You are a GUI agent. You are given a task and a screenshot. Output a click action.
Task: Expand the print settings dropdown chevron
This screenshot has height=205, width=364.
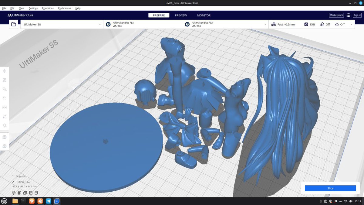click(351, 24)
